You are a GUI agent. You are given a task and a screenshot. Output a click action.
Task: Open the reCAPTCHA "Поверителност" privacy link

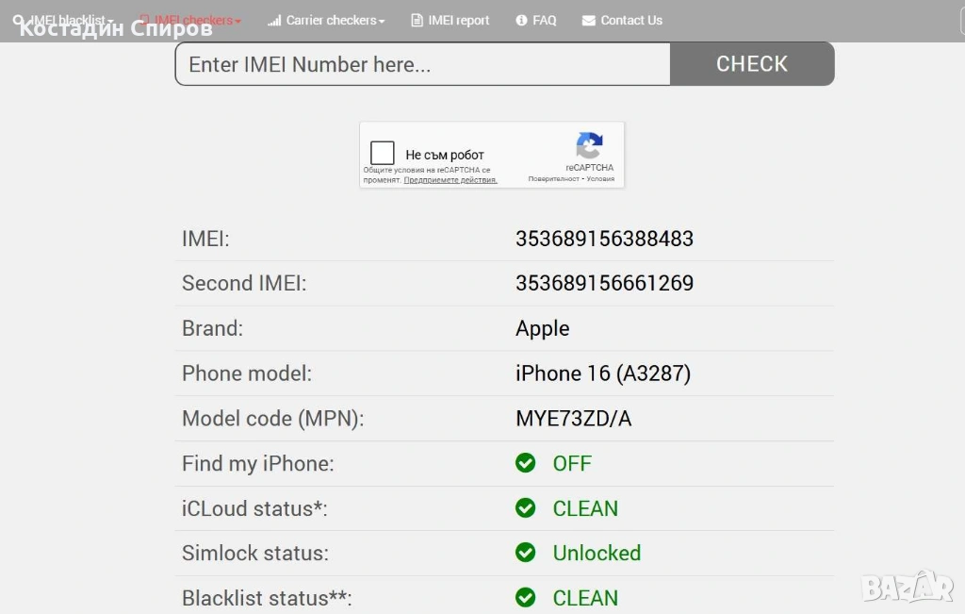[554, 178]
